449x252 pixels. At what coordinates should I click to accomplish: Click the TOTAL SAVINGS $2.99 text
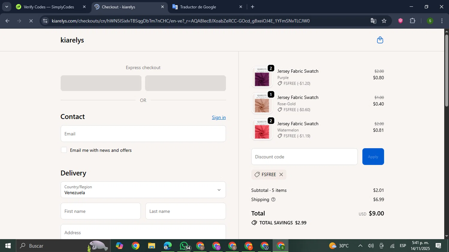283,223
